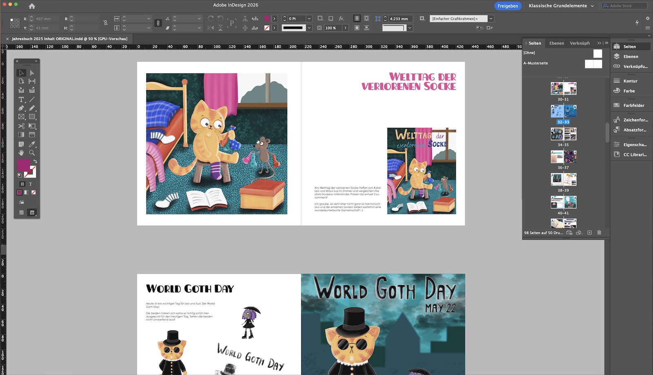Select the Type tool in toolbox
This screenshot has height=375, width=653.
[21, 99]
